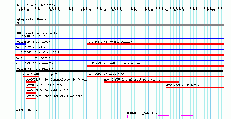Image resolution: width=231 pixels, height=119 pixels.
Task: Select nsv5868769 (Almarri2020) label
Action: click(x=45, y=85)
